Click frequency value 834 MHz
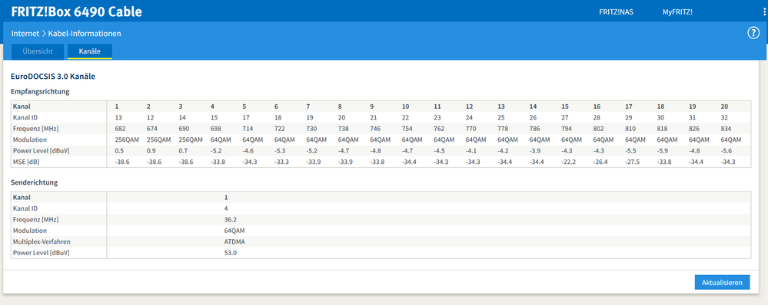The width and height of the screenshot is (768, 305). [726, 129]
